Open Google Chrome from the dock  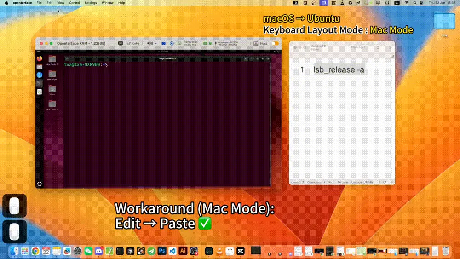[x=35, y=251]
